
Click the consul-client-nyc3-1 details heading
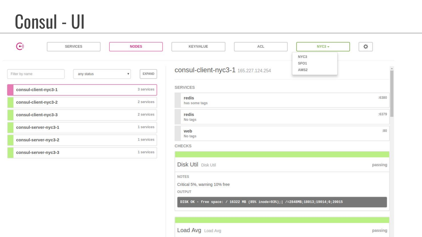pos(205,70)
